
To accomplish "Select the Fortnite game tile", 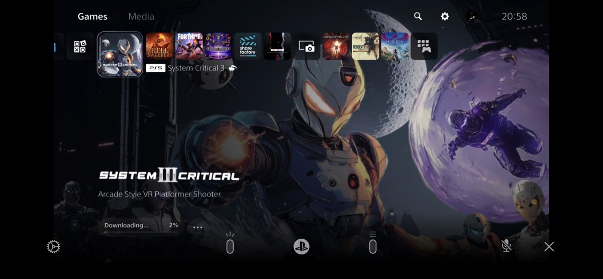I will (x=189, y=46).
